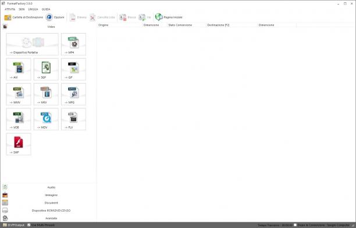Select the MP4 conversion tile

[73, 44]
